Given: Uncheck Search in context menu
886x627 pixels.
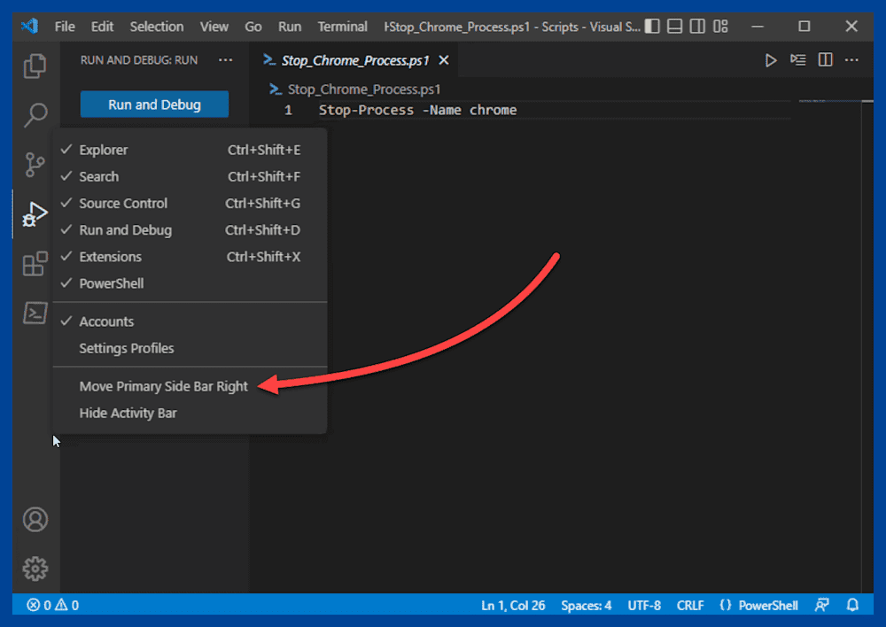Looking at the screenshot, I should click(190, 176).
